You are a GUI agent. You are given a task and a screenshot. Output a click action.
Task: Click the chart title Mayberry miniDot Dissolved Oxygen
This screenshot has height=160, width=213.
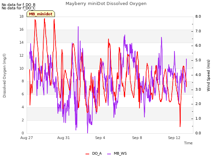(106, 4)
